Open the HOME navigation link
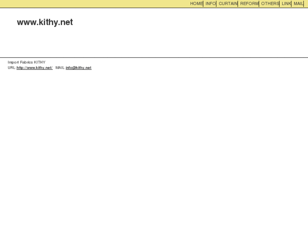 [197, 3]
